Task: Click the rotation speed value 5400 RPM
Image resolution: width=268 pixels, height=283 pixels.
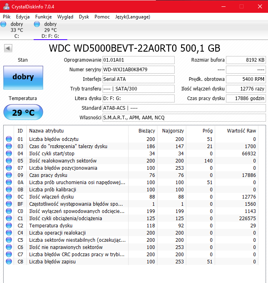Action: pos(246,79)
